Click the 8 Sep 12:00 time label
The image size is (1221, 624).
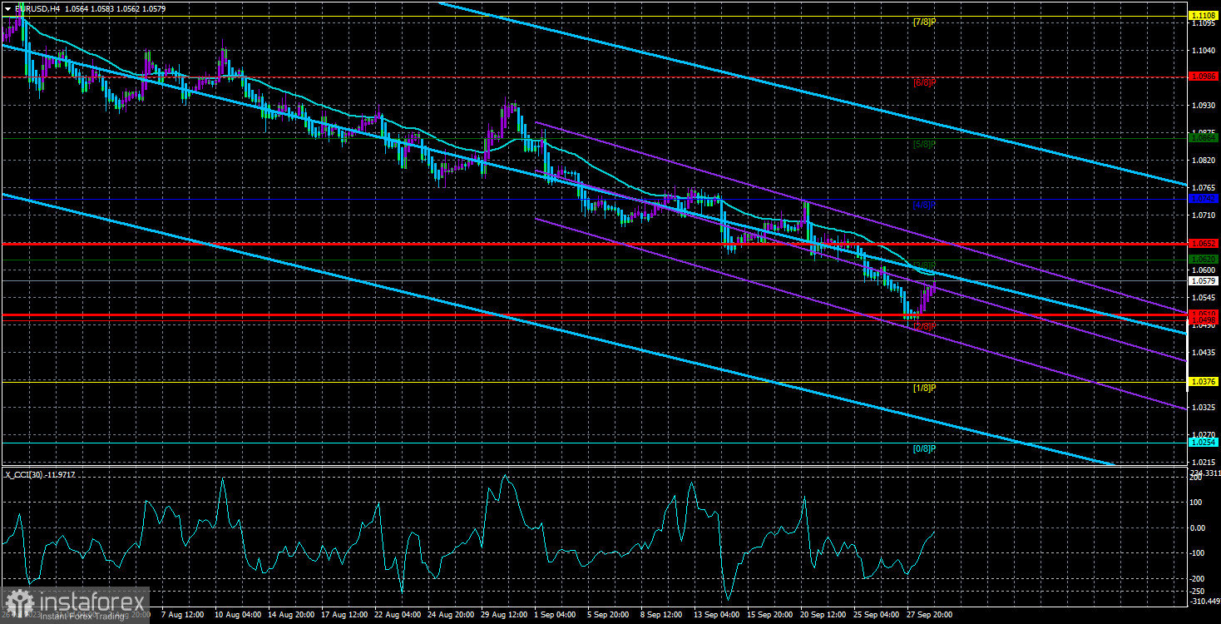662,615
